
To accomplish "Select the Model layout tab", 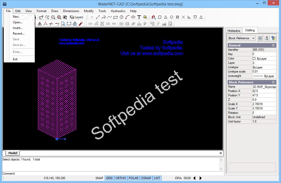I will pyautogui.click(x=13, y=153).
